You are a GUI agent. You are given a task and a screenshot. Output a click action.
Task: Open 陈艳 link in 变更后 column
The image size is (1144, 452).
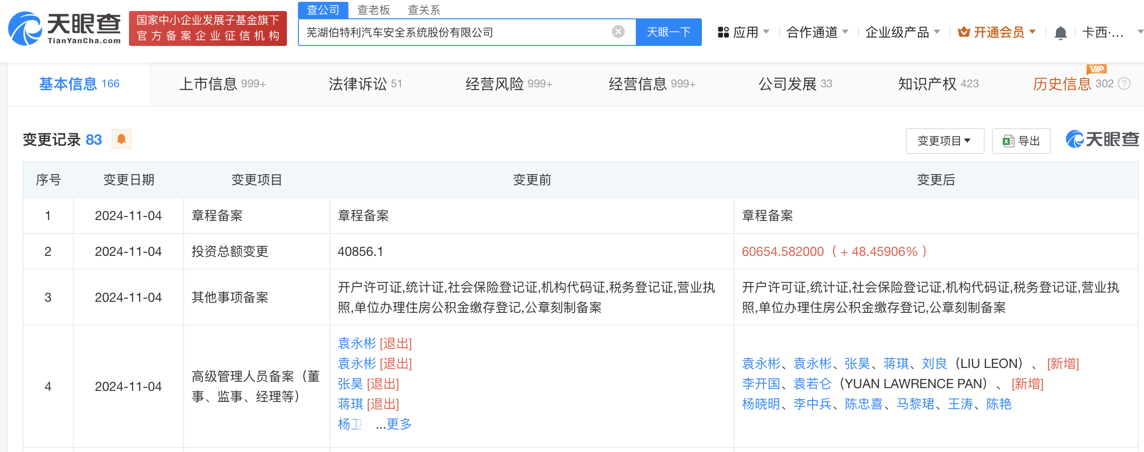coord(999,404)
